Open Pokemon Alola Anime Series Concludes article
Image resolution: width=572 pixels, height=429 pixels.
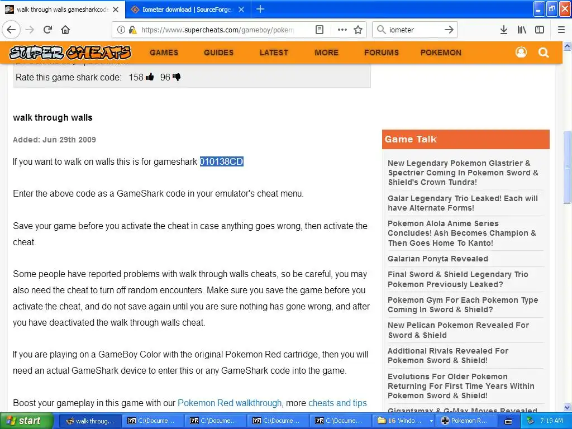click(461, 233)
